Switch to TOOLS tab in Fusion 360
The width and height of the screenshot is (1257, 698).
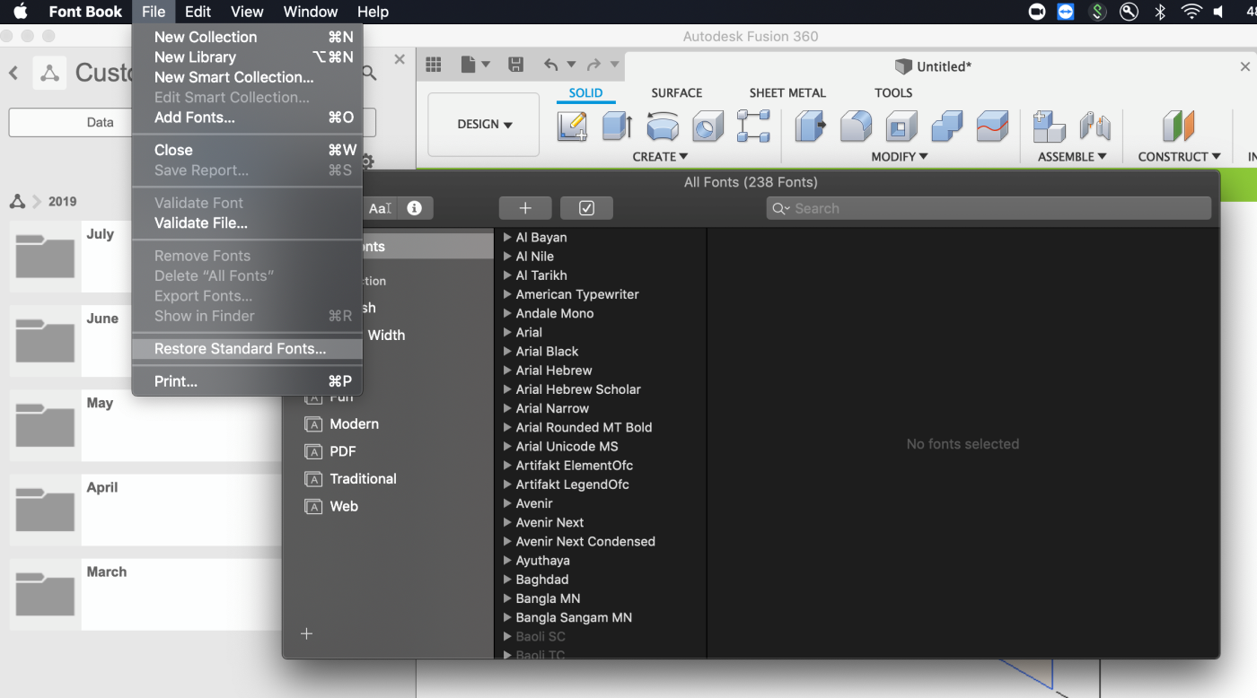tap(893, 92)
